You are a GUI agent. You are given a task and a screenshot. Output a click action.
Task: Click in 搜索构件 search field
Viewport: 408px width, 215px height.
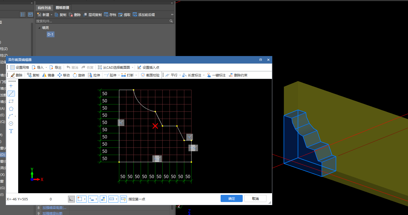pos(102,21)
